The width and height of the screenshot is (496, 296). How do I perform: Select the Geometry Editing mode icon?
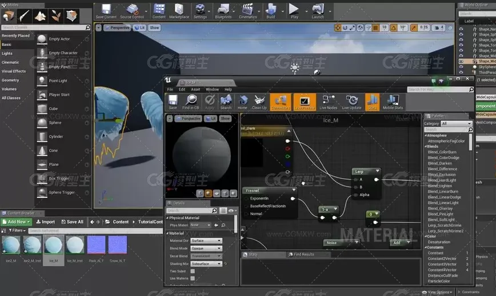(71, 15)
